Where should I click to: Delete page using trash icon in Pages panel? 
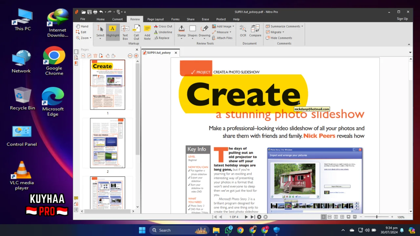[95, 56]
